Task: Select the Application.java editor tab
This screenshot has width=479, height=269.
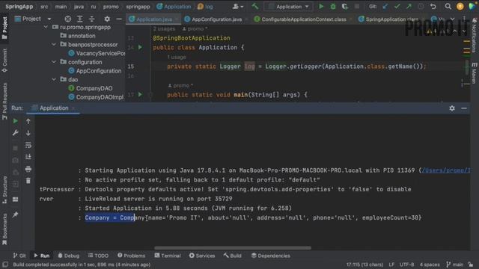Action: 154,19
